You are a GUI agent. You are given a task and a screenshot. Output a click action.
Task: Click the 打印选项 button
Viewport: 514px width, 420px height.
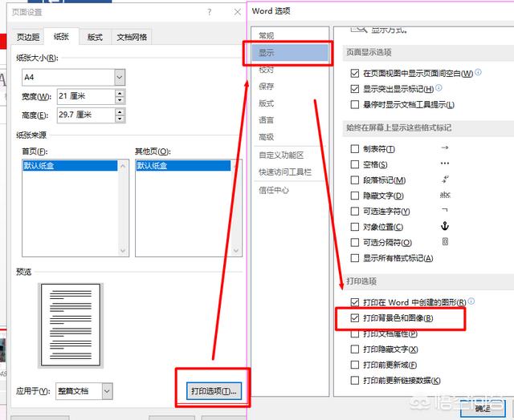pos(214,391)
